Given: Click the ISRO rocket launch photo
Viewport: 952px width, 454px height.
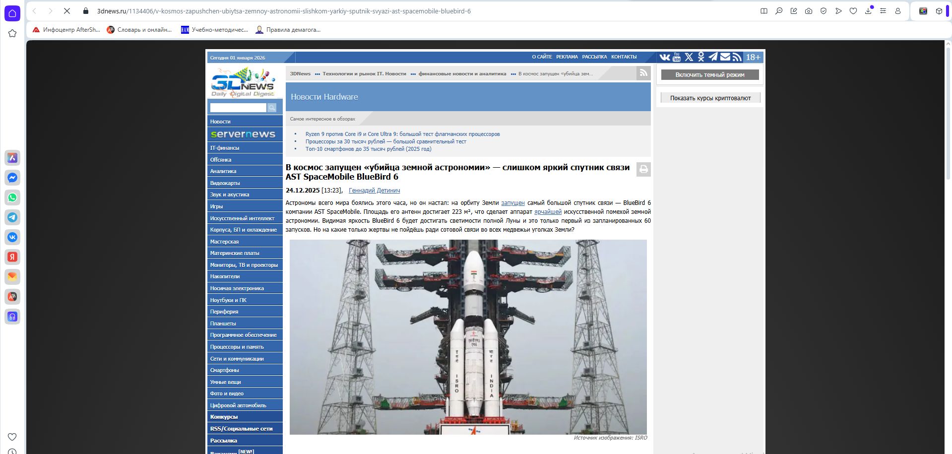Looking at the screenshot, I should 468,337.
